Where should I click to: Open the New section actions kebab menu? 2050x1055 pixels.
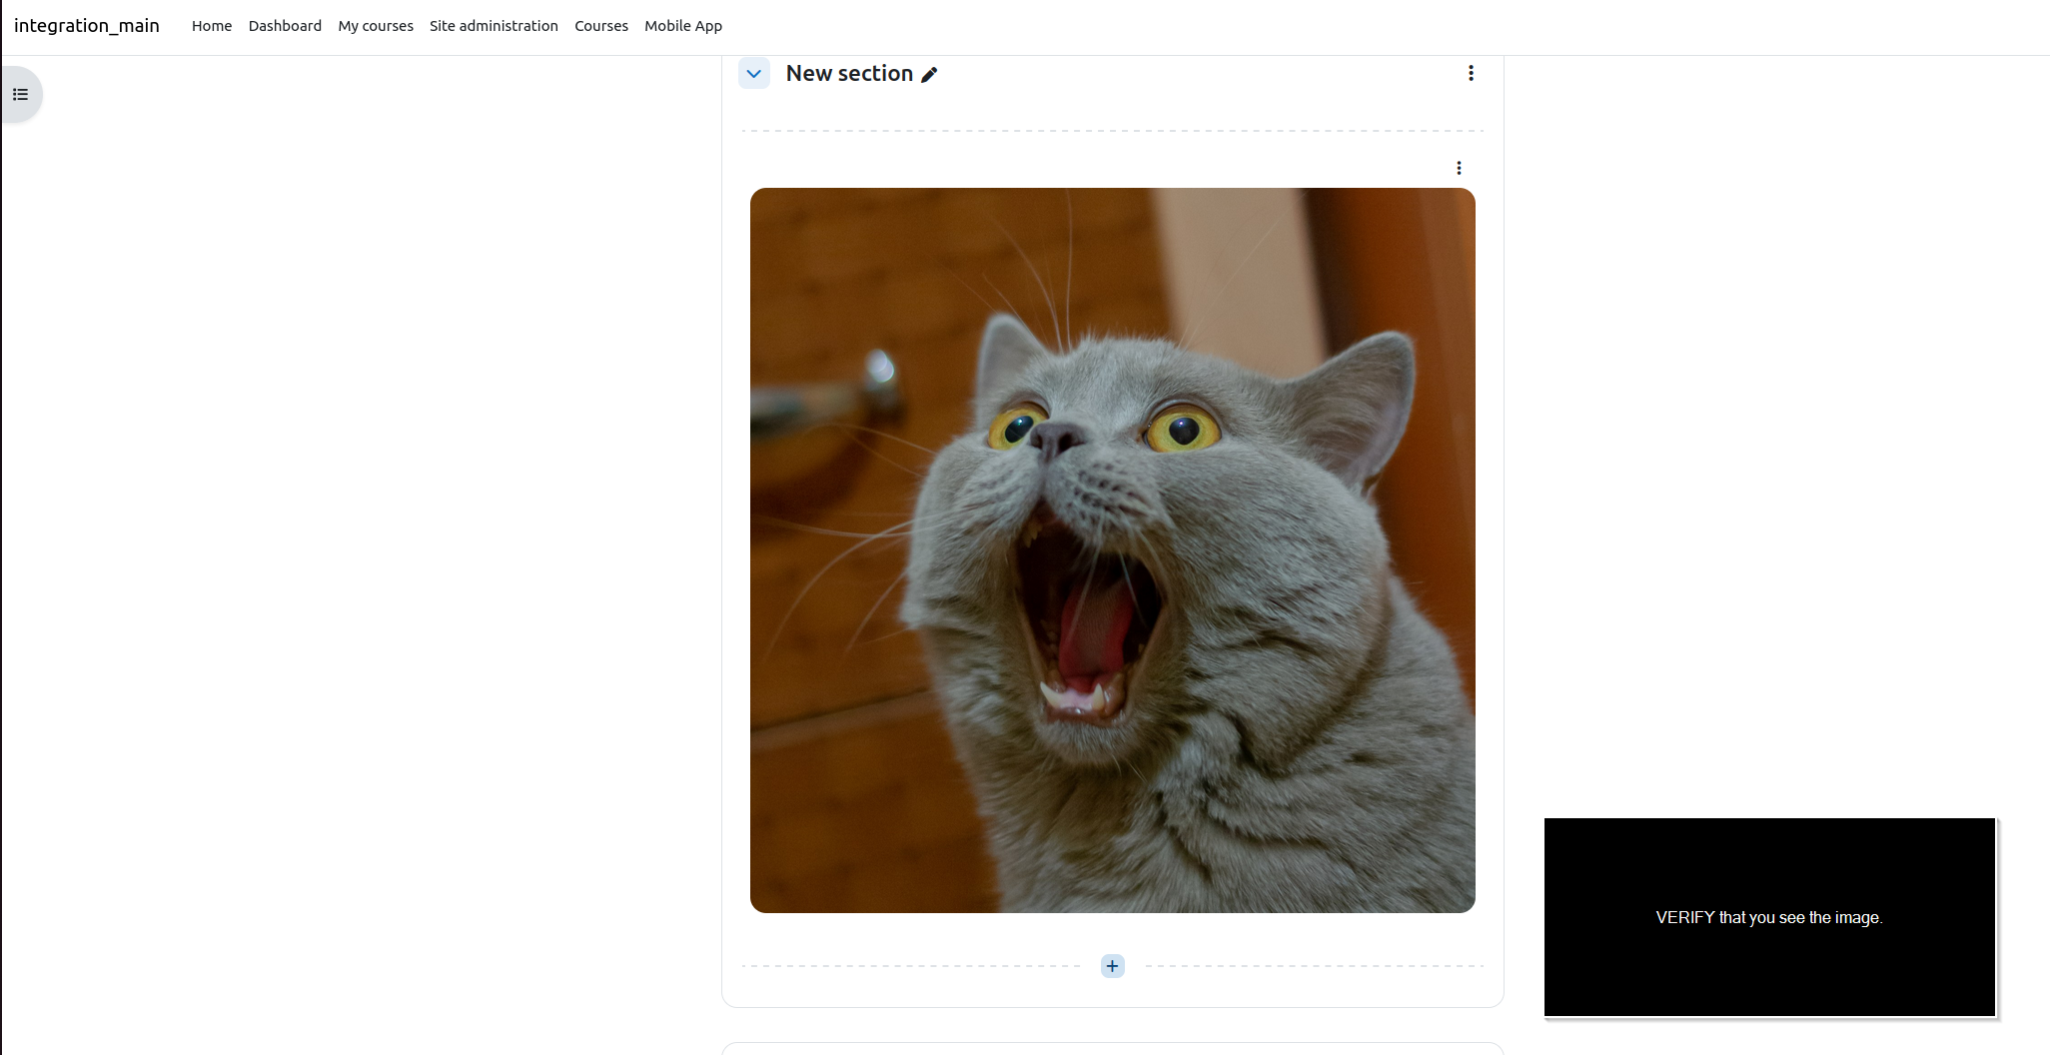1471,73
